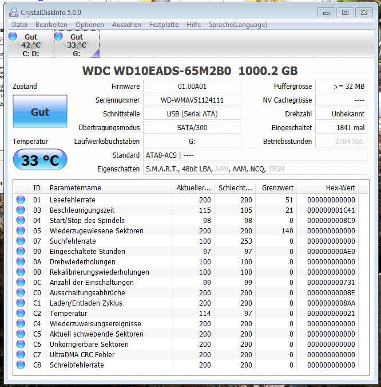Viewport: 381px width, 387px height.
Task: Click the drive title WDC WD10EADS-65M2B0
Action: 157,71
